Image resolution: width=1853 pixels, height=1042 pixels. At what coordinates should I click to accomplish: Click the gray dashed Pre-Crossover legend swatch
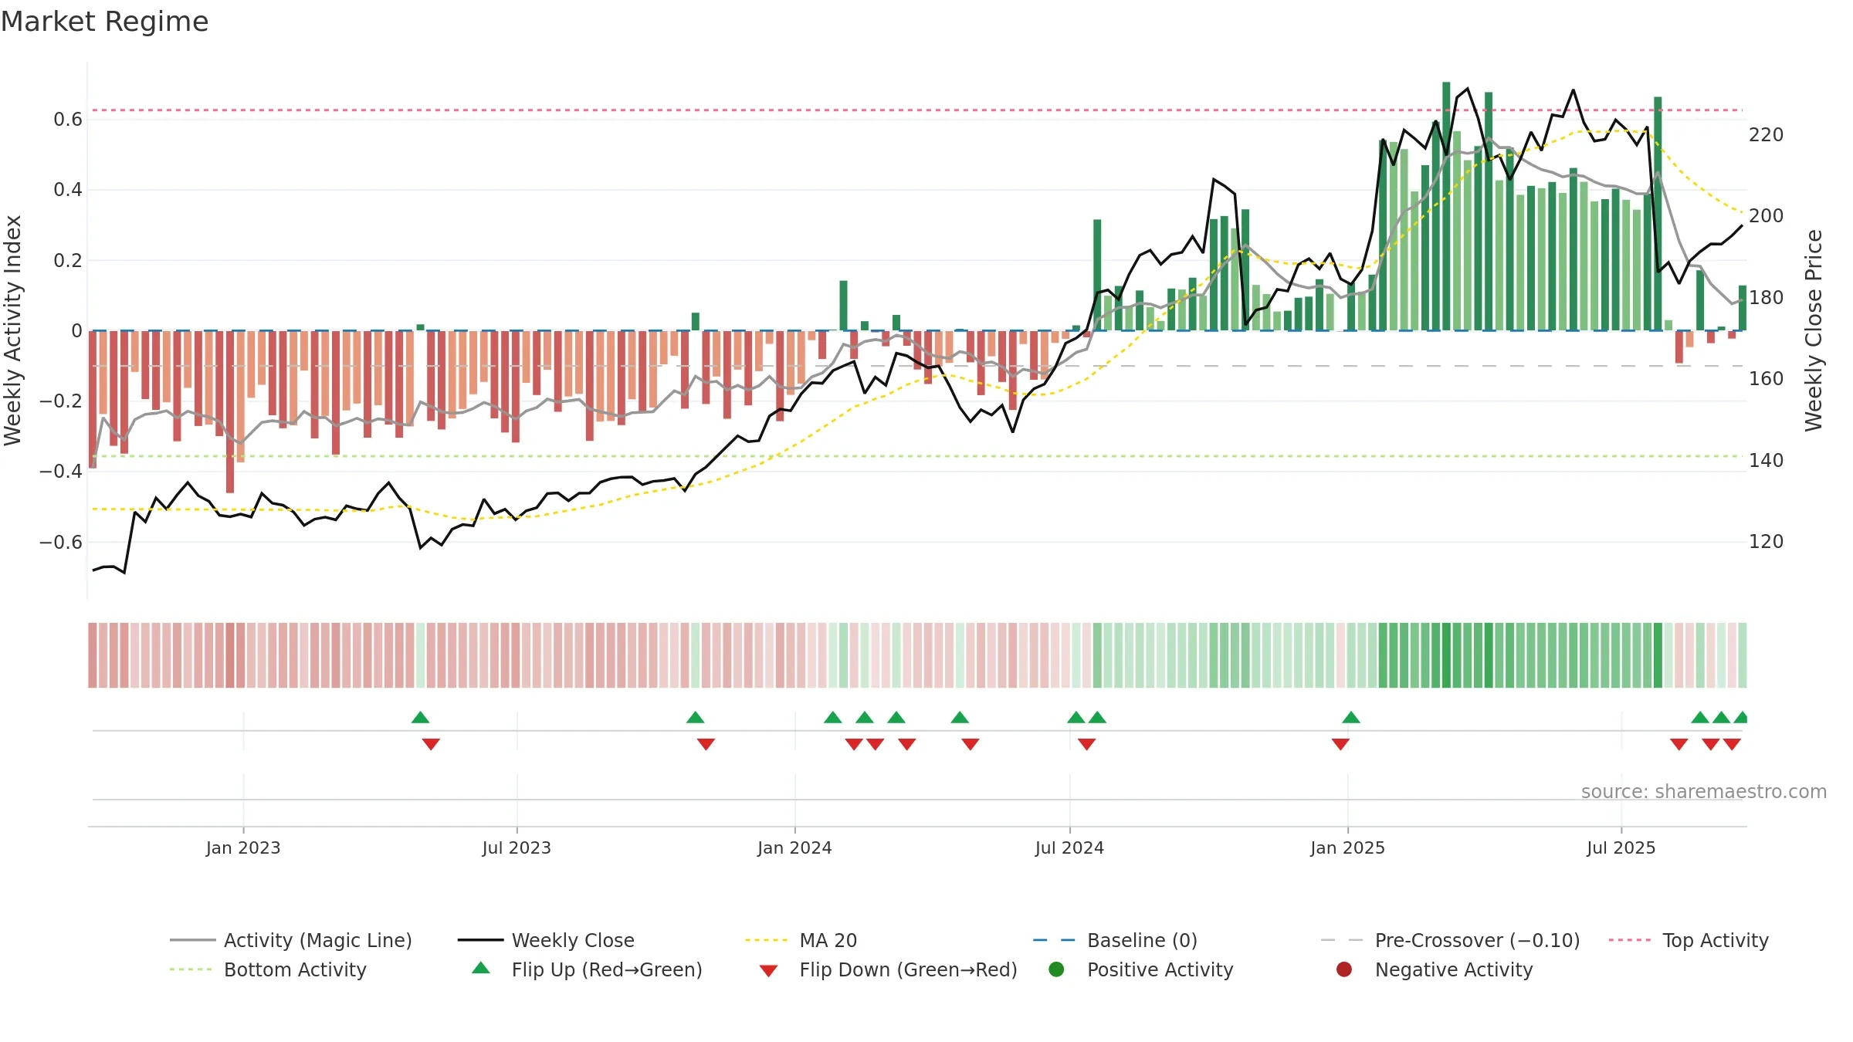tap(1342, 940)
